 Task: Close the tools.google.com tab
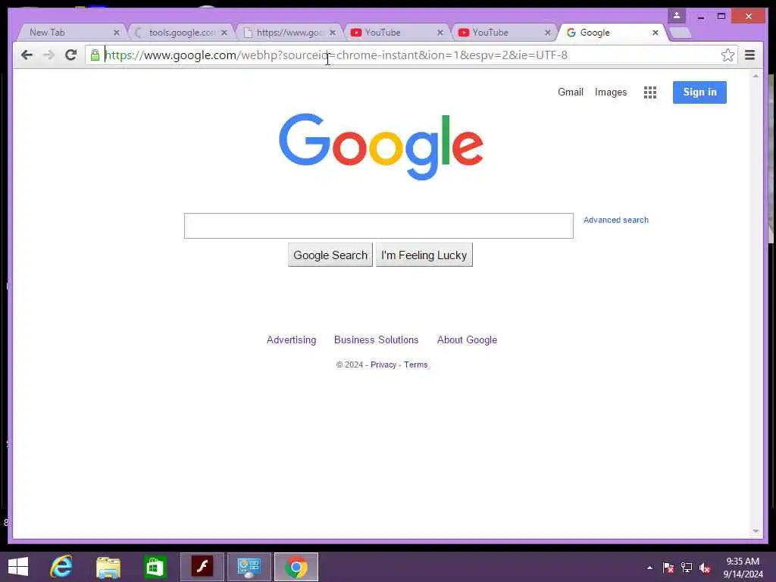(x=224, y=33)
